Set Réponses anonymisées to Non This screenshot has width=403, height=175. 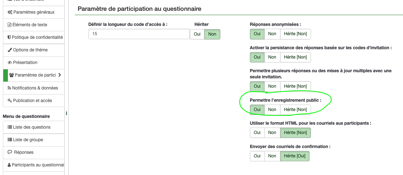tap(272, 34)
